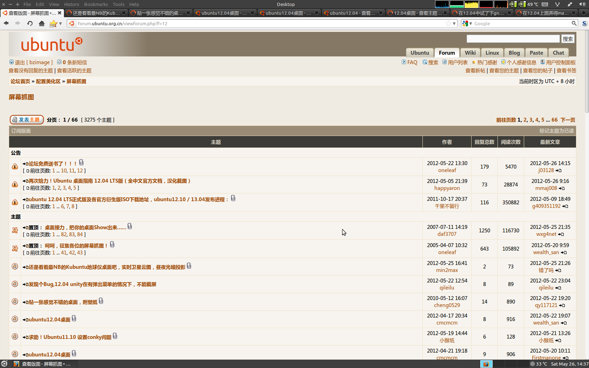Viewport: 589px width, 368px height.
Task: Go to 配置美化区 breadcrumb link
Action: pyautogui.click(x=48, y=81)
